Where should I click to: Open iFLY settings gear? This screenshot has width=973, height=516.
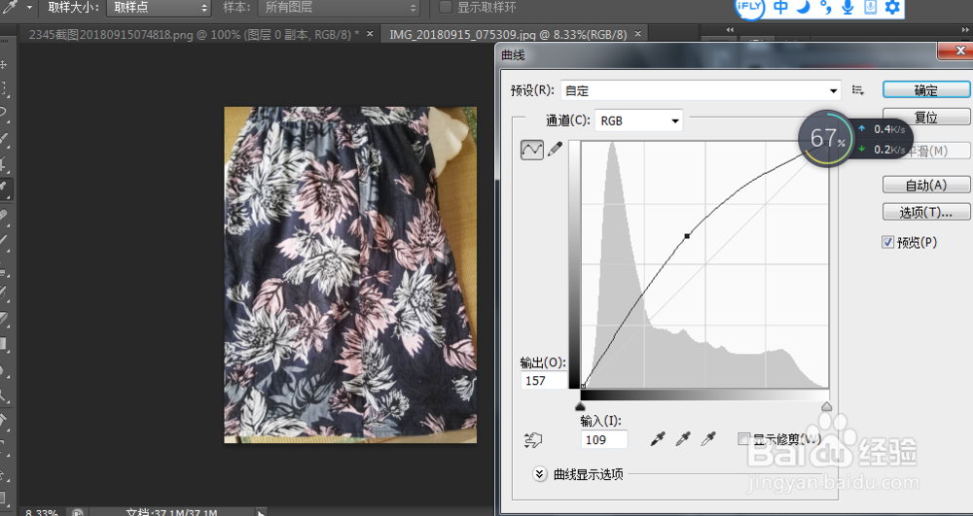click(891, 7)
